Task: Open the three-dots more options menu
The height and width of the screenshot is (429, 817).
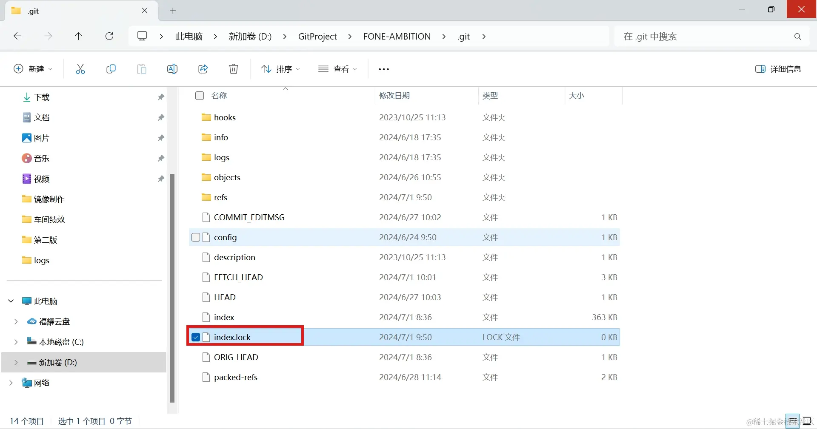Action: pos(383,69)
